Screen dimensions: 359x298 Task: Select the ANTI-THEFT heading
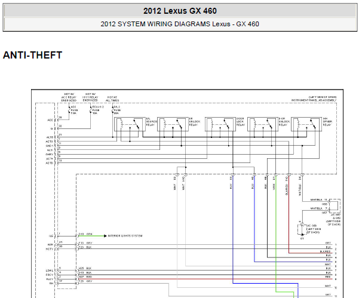point(33,56)
